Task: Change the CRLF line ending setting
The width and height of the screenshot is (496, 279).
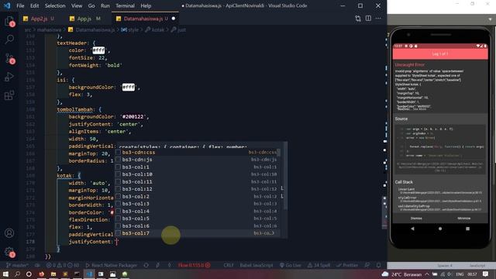Action: (229, 265)
